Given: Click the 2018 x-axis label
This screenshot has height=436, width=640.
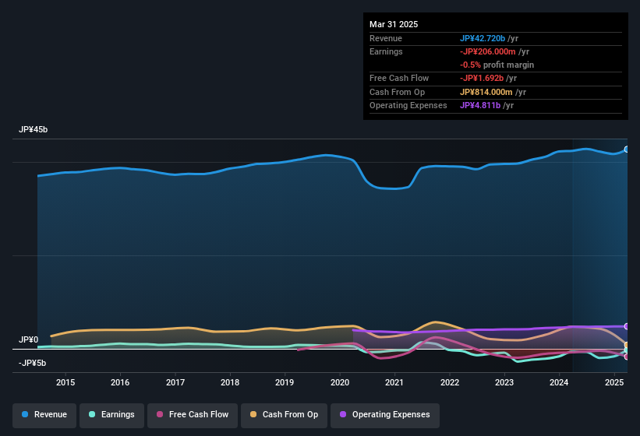Looking at the screenshot, I should (230, 382).
